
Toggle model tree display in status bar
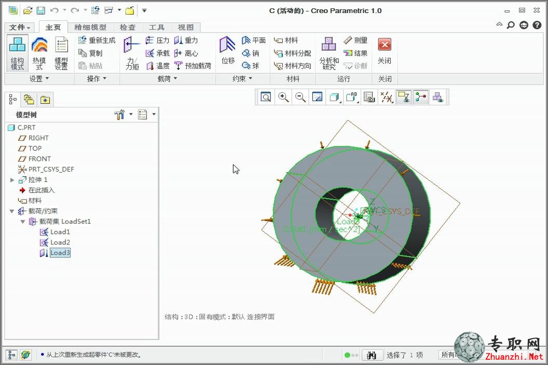(x=11, y=355)
